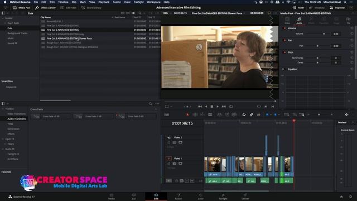Viewport: 357px width, 201px height.
Task: Open the flag color dropdown
Action: click(x=271, y=114)
